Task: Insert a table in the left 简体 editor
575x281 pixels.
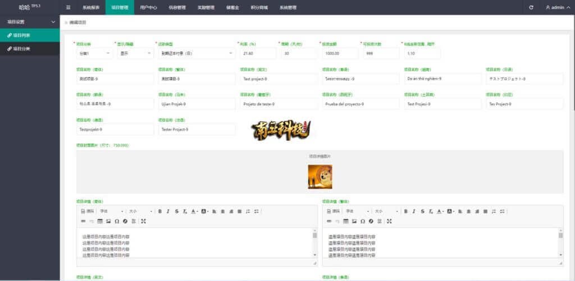Action: [100, 222]
